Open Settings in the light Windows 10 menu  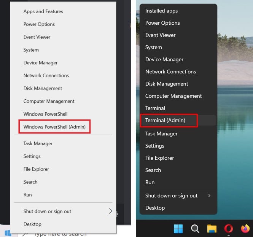[x=63, y=156]
